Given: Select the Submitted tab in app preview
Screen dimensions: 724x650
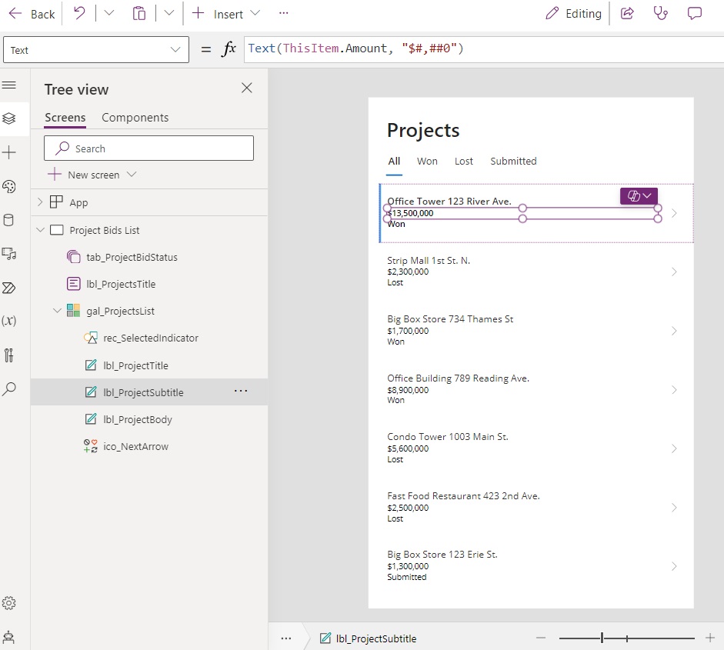Looking at the screenshot, I should (x=513, y=161).
